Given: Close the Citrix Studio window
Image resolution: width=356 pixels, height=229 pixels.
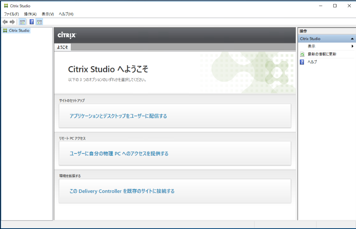Looking at the screenshot, I should [x=349, y=6].
